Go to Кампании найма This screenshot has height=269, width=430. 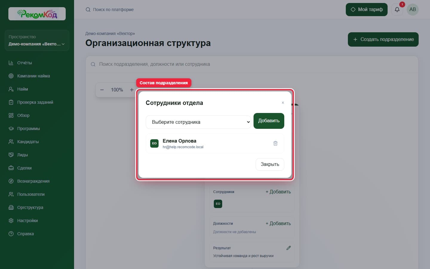tap(37, 76)
